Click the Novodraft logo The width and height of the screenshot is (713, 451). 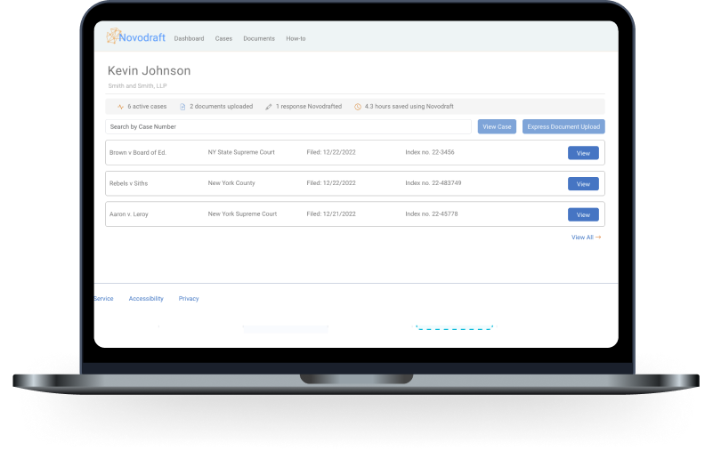pos(136,36)
